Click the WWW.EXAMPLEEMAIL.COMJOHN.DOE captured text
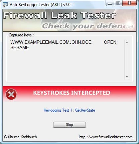The height and width of the screenshot is (144, 139). pos(51,42)
